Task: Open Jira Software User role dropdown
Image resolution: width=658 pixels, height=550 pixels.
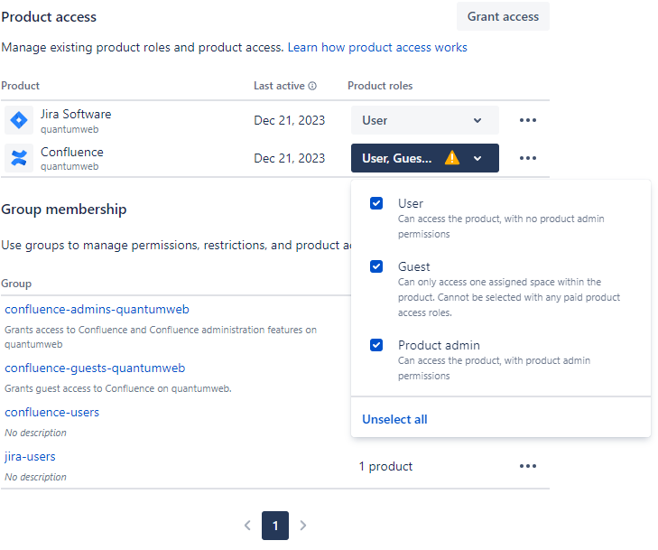Action: pos(425,120)
